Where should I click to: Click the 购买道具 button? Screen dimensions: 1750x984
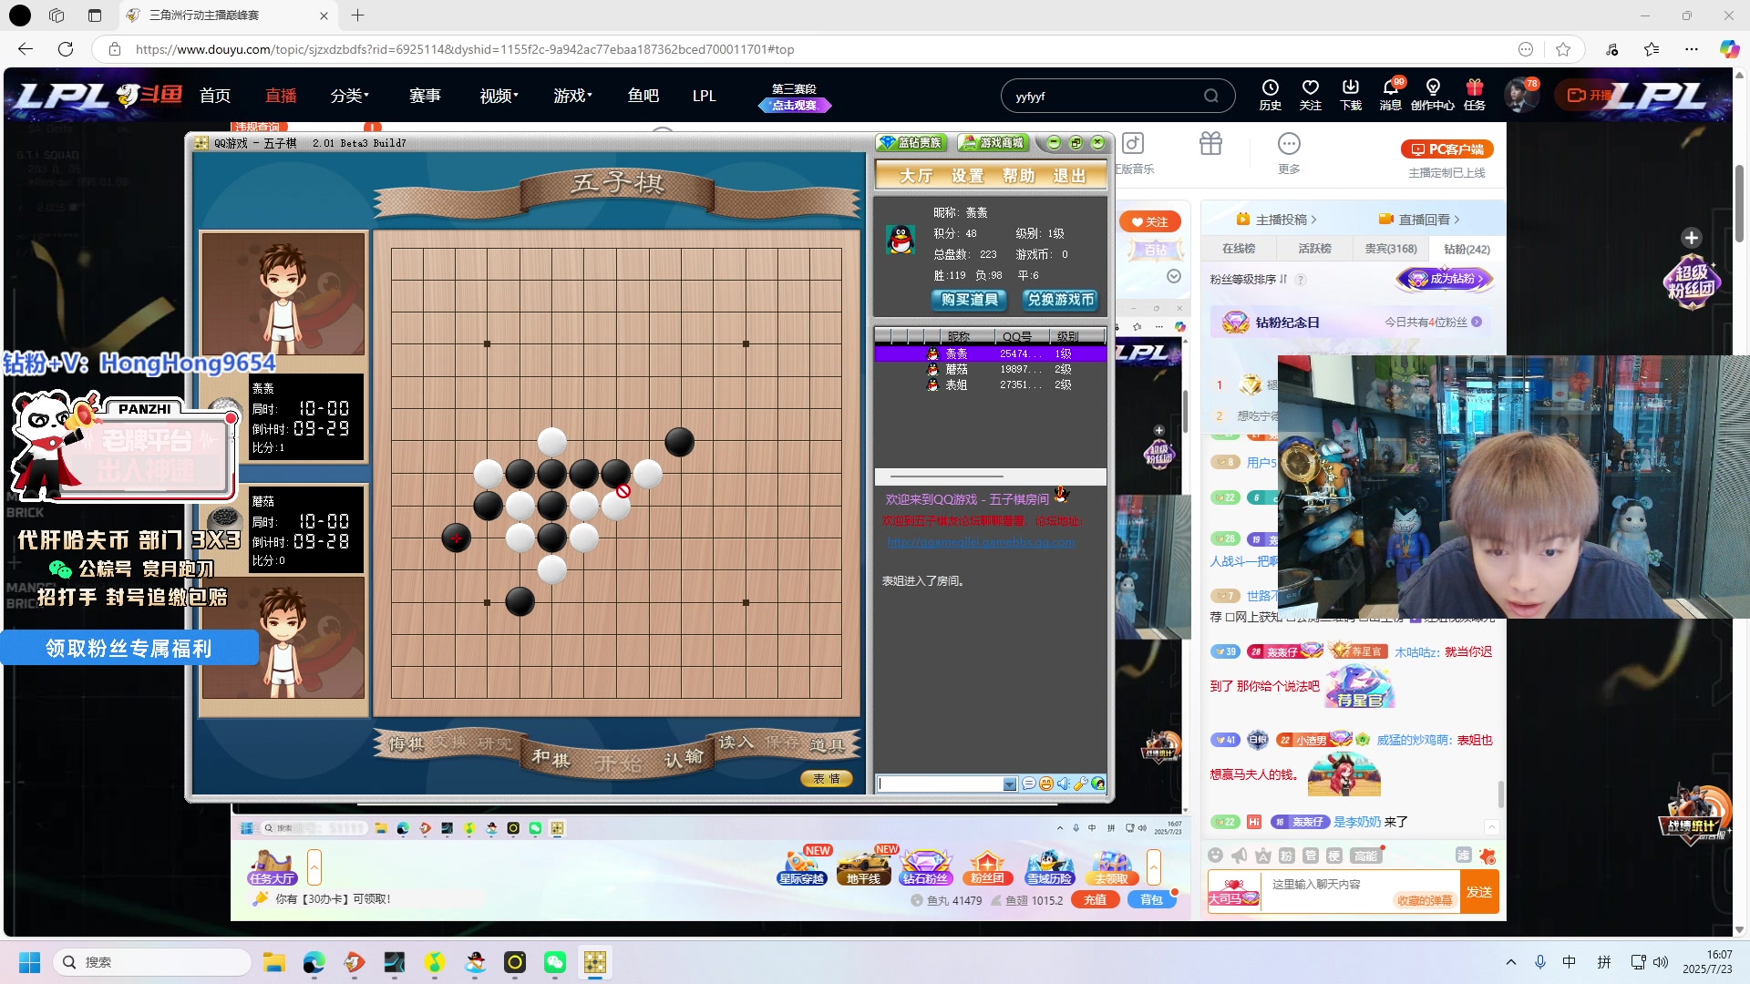[970, 299]
